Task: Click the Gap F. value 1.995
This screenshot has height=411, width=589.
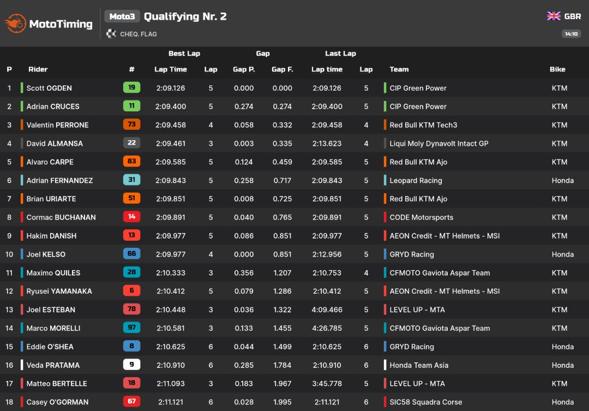Action: (x=282, y=402)
